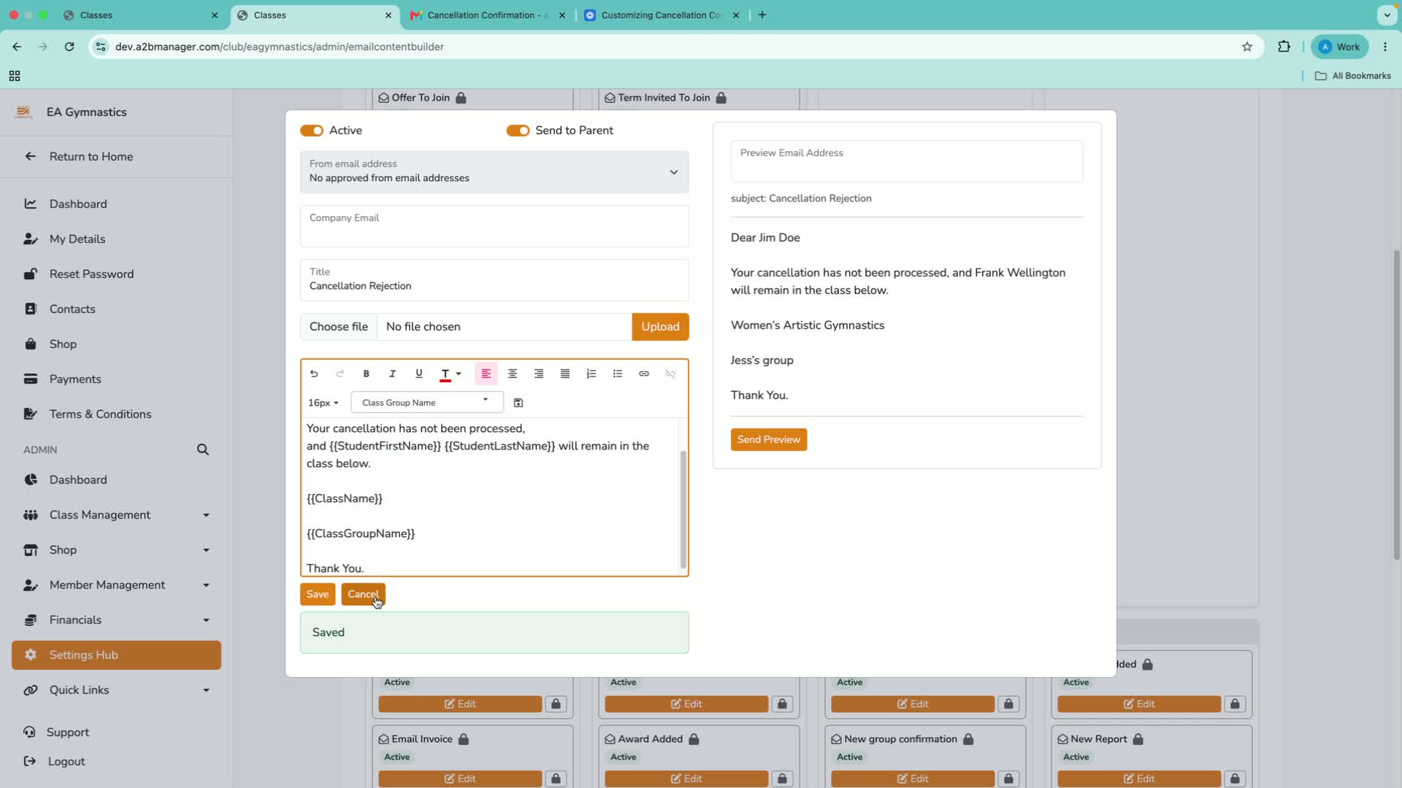Disable the Send to Parent toggle
1402x788 pixels.
coord(518,131)
